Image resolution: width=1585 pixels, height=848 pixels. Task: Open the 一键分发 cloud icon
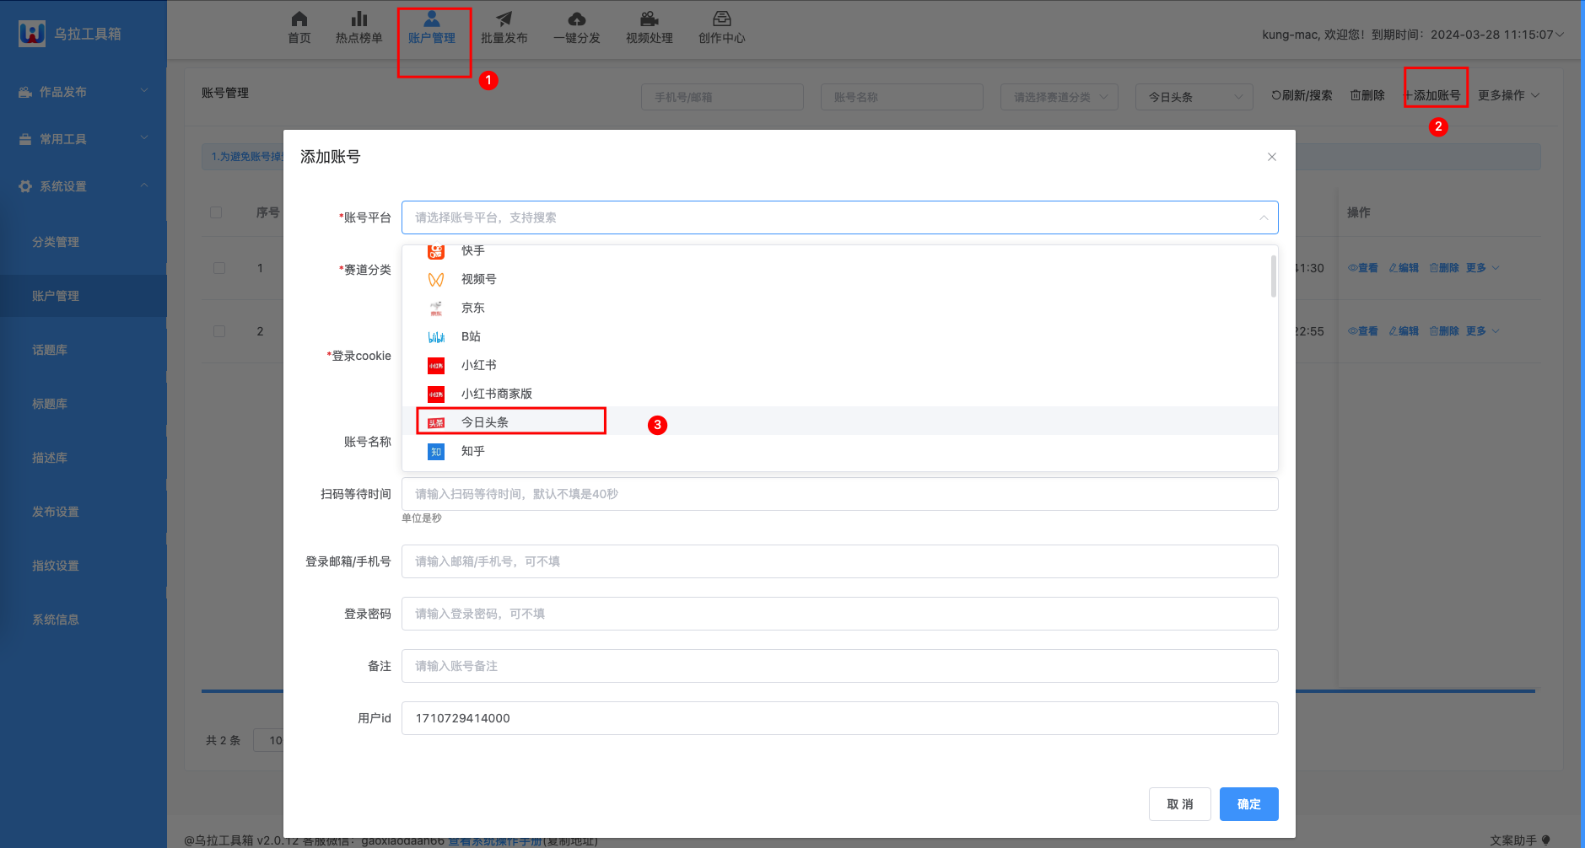click(577, 19)
